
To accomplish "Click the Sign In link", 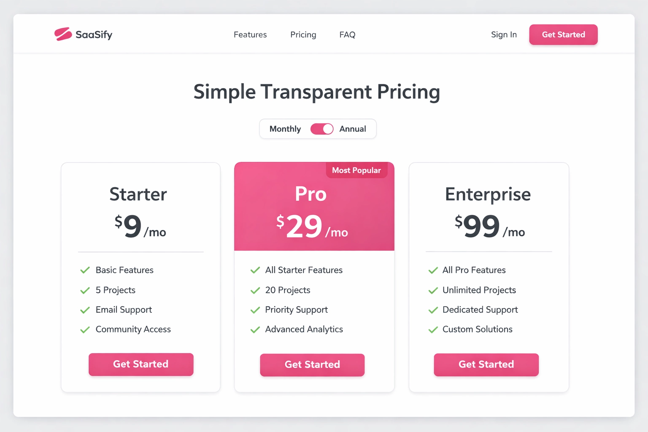I will click(504, 35).
